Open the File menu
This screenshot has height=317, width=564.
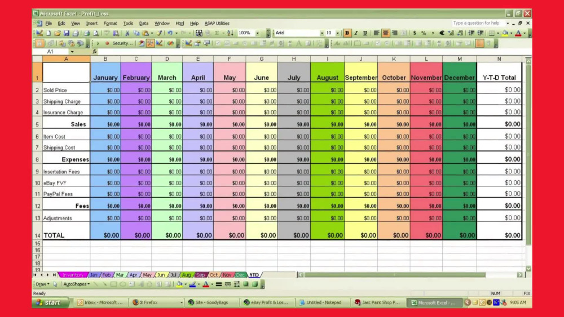pos(49,23)
